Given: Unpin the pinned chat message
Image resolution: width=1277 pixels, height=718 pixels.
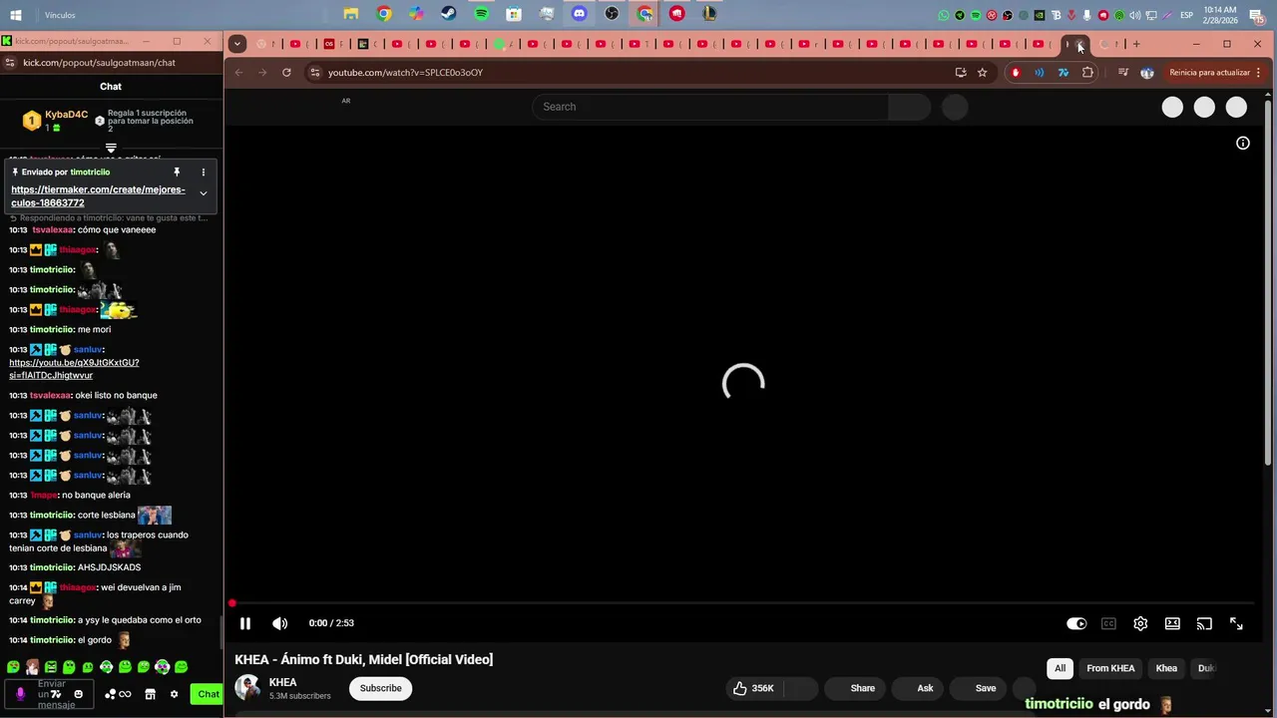Looking at the screenshot, I should [x=177, y=173].
